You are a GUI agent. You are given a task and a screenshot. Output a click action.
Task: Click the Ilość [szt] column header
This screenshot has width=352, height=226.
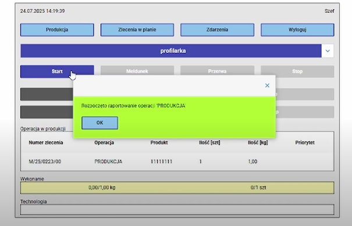tap(209, 142)
